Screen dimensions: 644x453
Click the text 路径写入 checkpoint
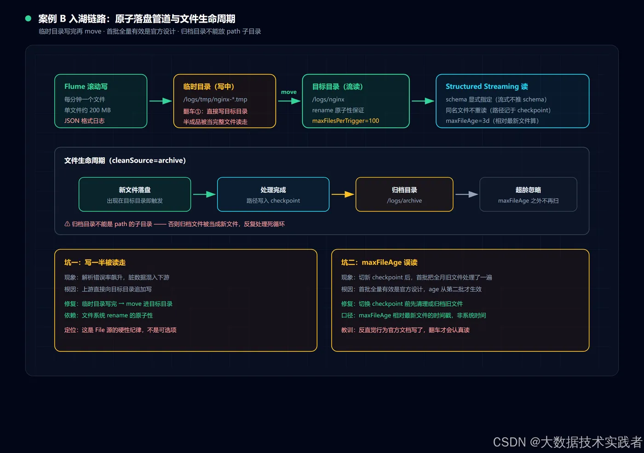tap(273, 201)
